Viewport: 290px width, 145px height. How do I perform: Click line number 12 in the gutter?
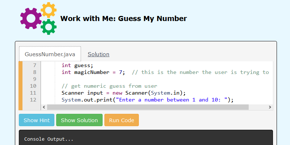(x=33, y=100)
